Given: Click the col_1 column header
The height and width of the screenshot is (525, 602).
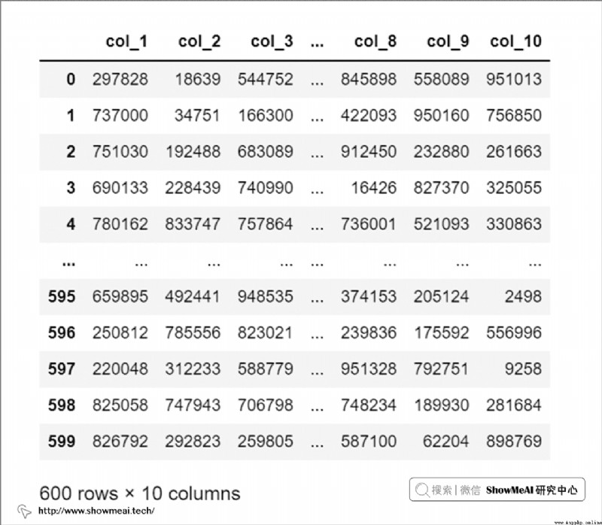Looking at the screenshot, I should tap(126, 41).
